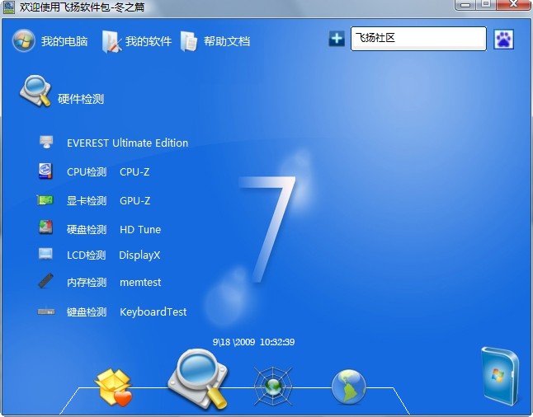Click the EVEREST monitor icon
Viewport: 533px width, 417px height.
pyautogui.click(x=46, y=142)
